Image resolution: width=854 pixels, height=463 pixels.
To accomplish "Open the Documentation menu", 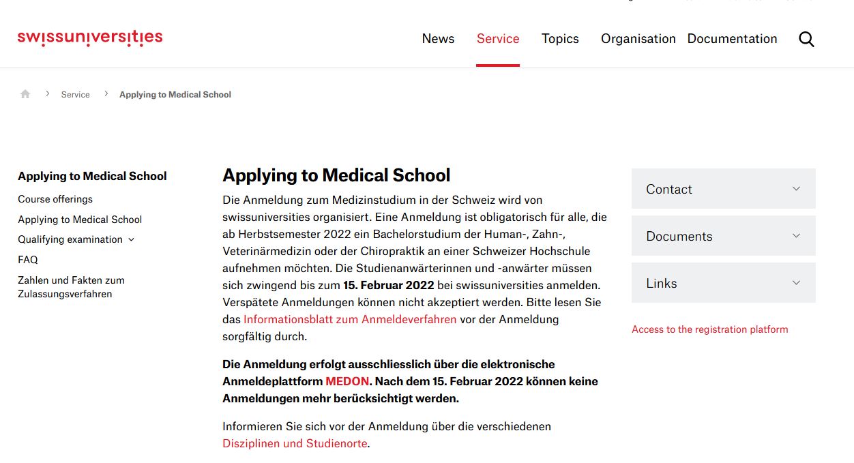I will click(x=732, y=39).
